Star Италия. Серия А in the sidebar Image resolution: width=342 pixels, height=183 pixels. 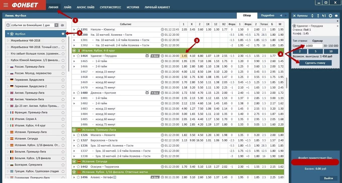pos(63,119)
